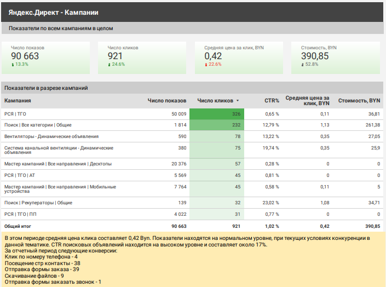Click the red trend arrow beside 22.6%
Viewport: 386px width, 287px height.
coord(206,65)
